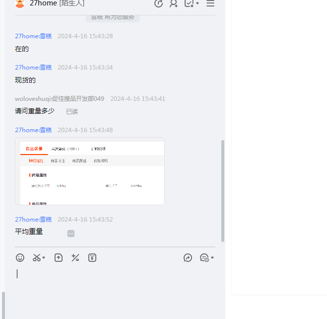The width and height of the screenshot is (327, 319).
Task: Click sender name at 15:43:34
Action: coord(33,68)
